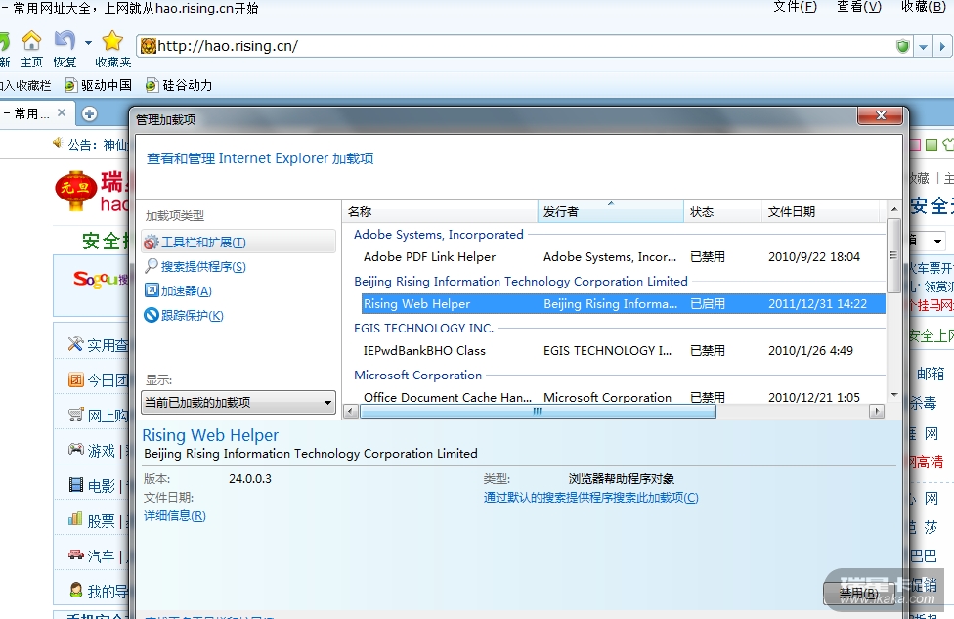Close the 常用 browser tab

[x=62, y=112]
